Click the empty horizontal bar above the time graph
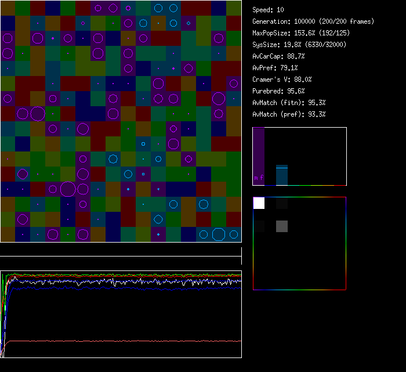406x372 pixels. 121,252
